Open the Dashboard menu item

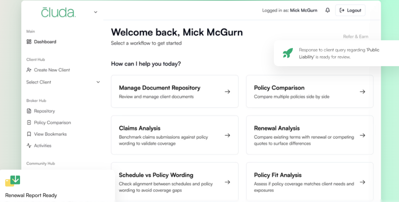click(x=45, y=42)
